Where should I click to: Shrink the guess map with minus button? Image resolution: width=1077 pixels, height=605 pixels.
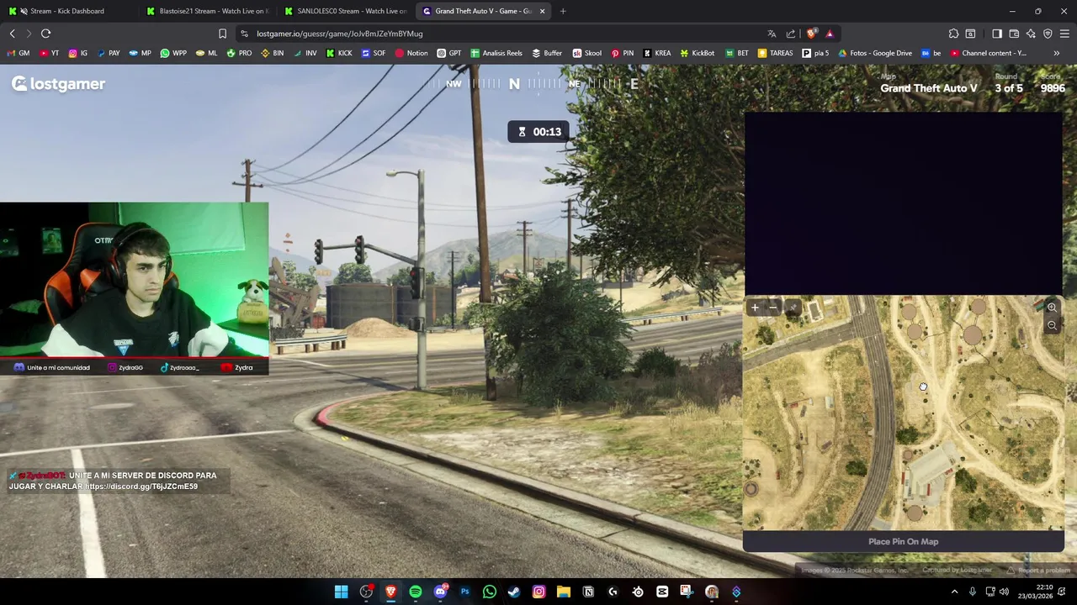click(773, 308)
